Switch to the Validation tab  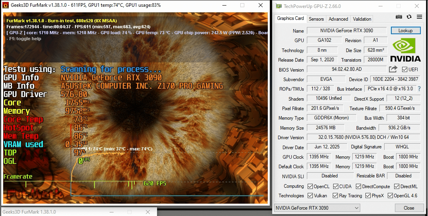[362, 19]
